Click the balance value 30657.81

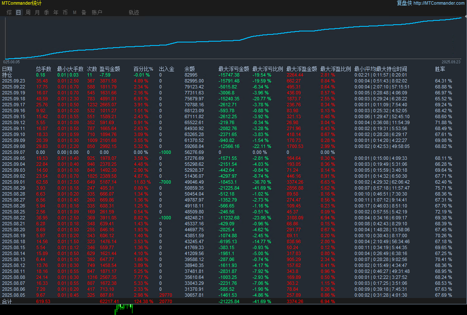pyautogui.click(x=194, y=295)
